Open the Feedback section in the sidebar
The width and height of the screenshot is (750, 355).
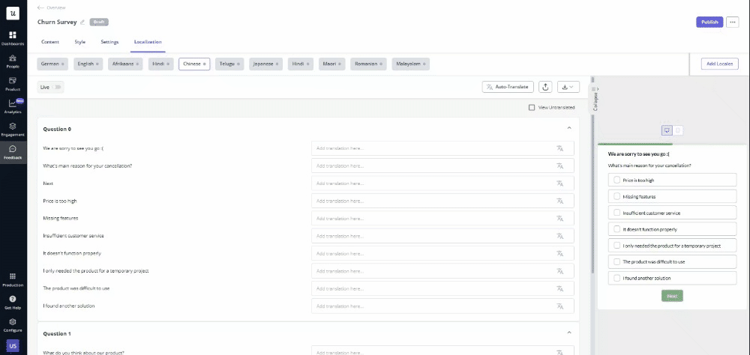pos(12,152)
